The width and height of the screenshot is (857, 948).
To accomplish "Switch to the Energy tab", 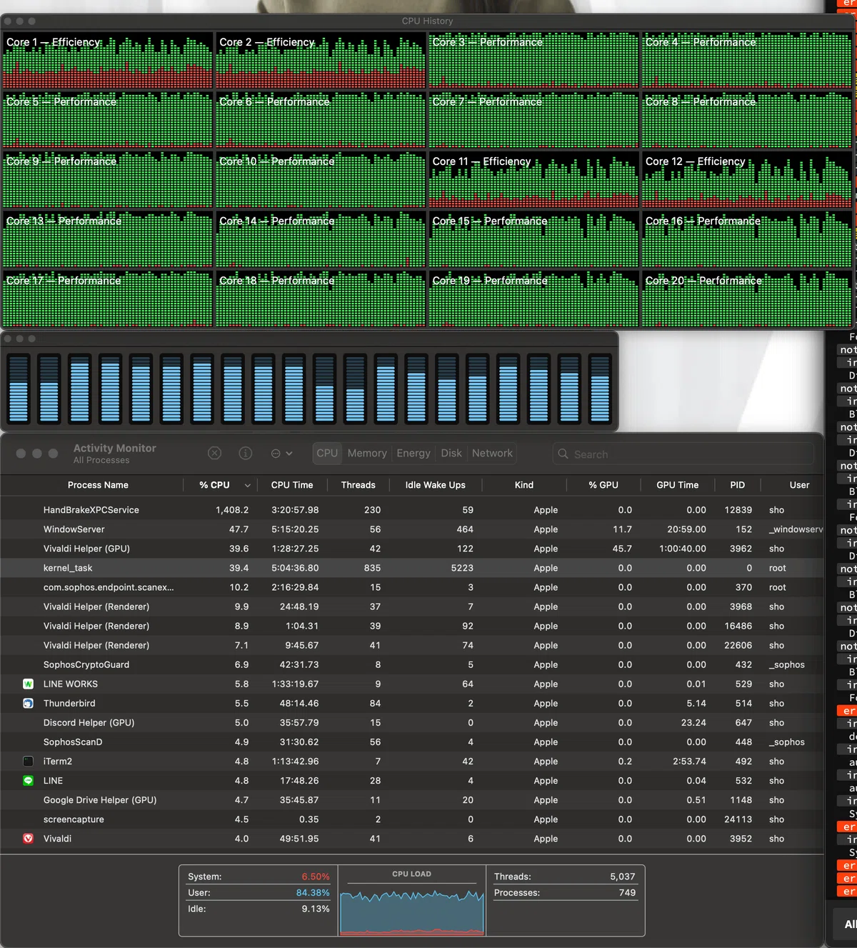I will (x=414, y=453).
